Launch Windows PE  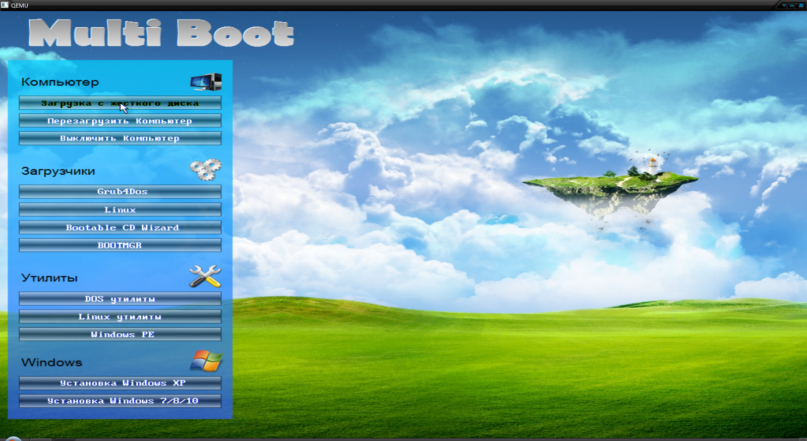point(120,334)
